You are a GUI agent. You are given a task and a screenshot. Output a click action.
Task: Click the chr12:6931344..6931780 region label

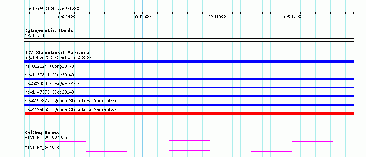point(52,9)
